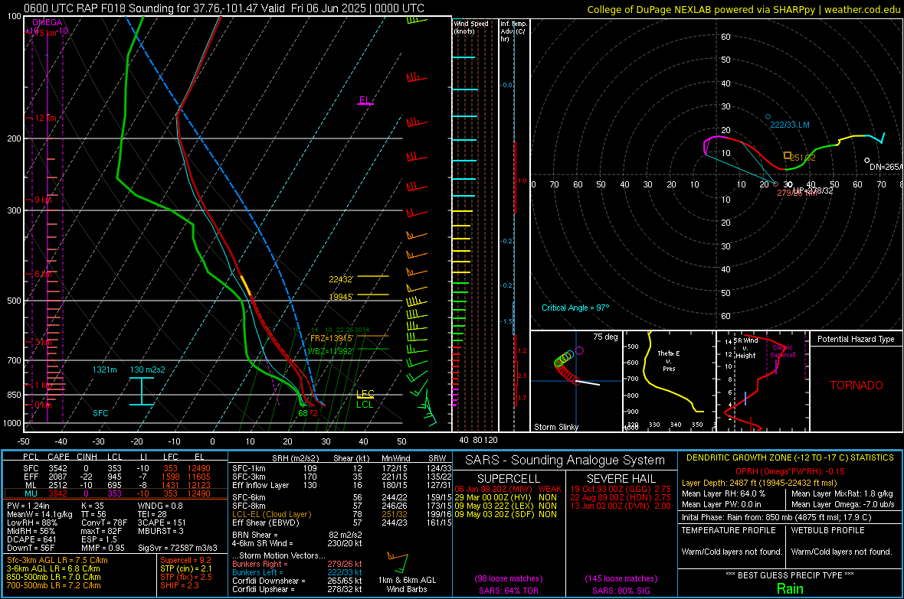Screen dimensions: 904x599
Task: Click the 222/33 LM hodograph label
Action: (790, 125)
